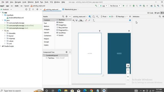Open the Tools menu

pyautogui.click(x=46, y=2)
